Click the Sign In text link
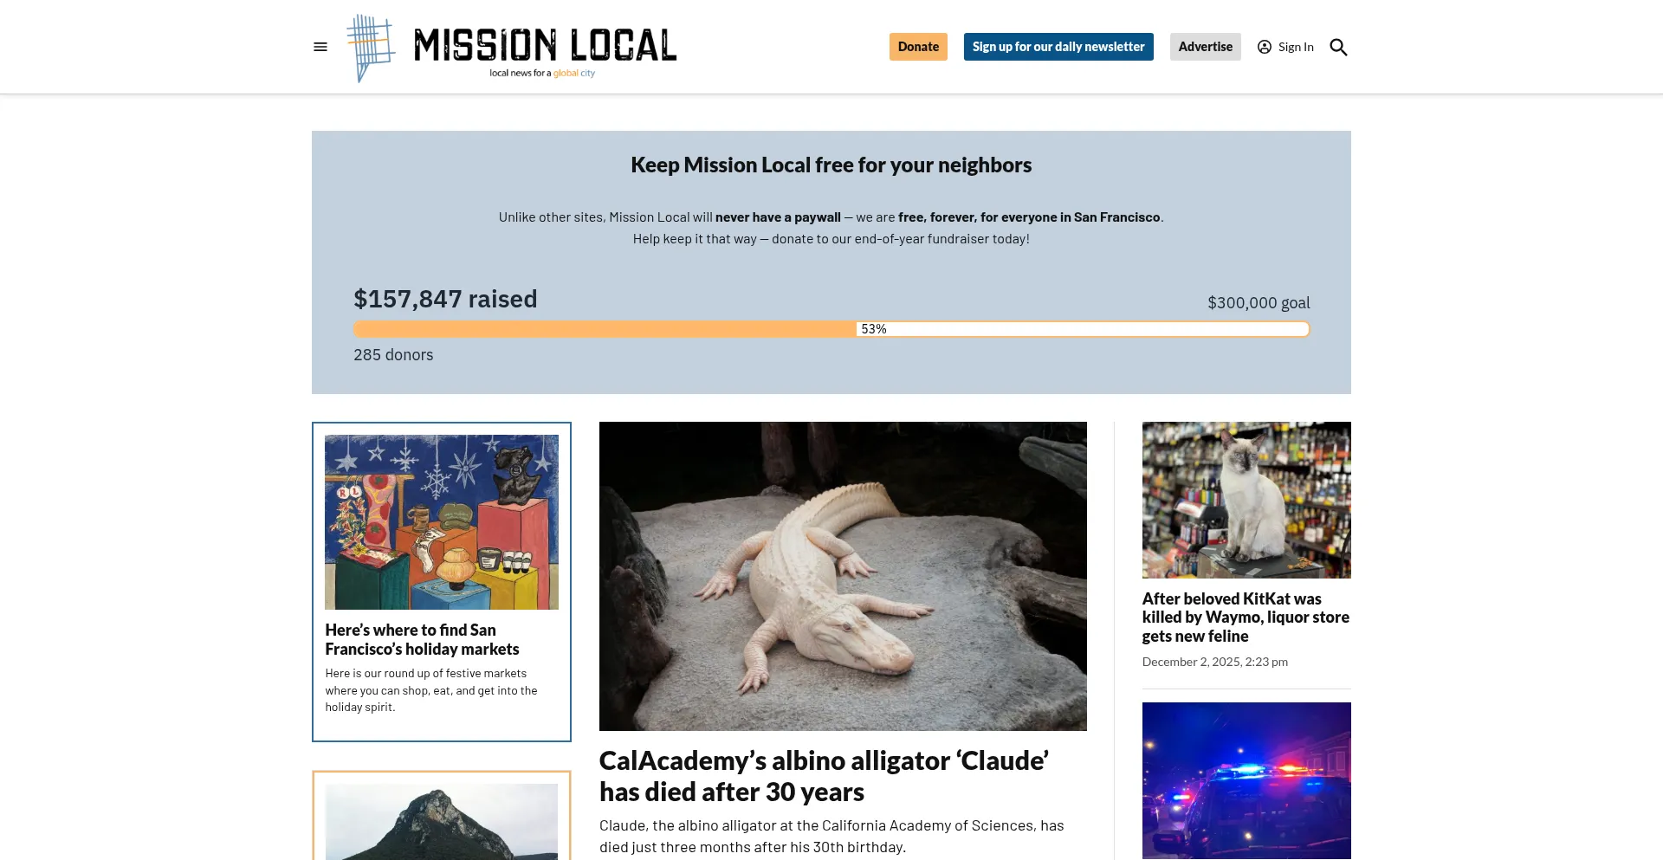 pyautogui.click(x=1296, y=47)
